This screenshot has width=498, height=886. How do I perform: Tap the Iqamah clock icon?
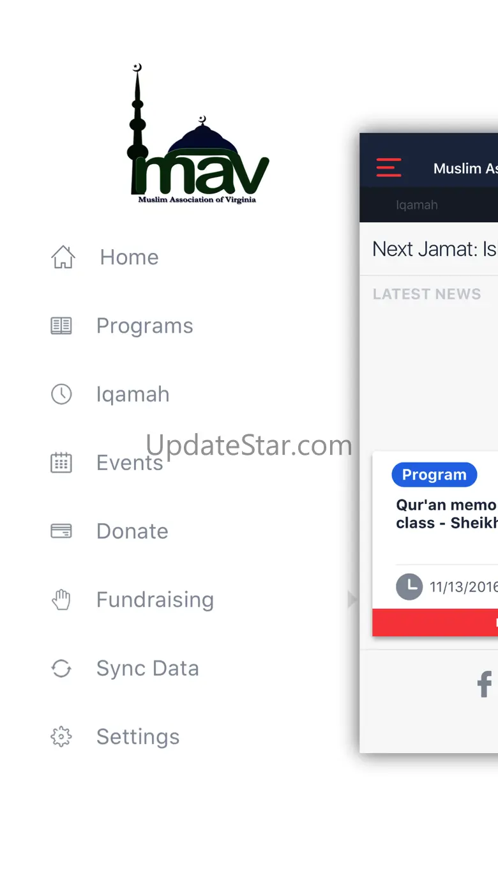point(61,394)
